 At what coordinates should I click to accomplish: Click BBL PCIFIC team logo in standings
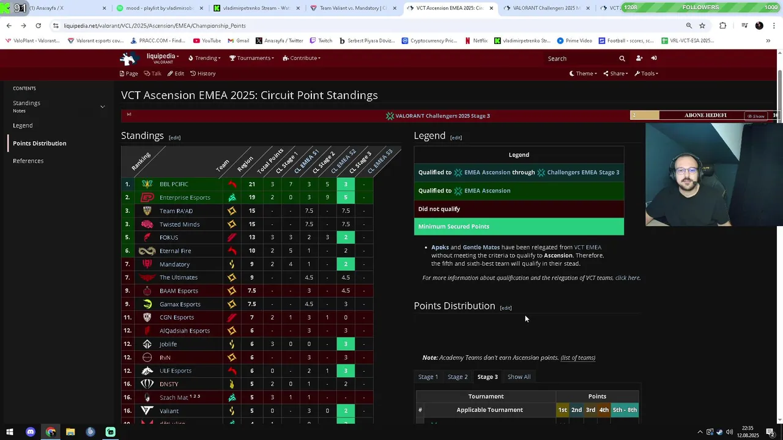coord(147,184)
